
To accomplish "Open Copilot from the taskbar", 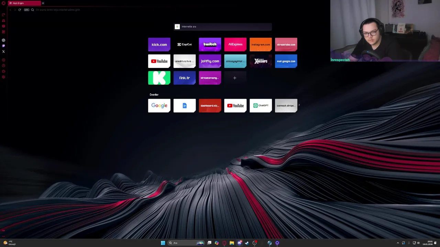I will [x=217, y=243].
